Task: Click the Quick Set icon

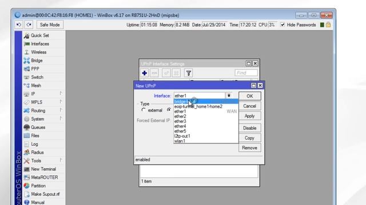Action: (x=27, y=35)
